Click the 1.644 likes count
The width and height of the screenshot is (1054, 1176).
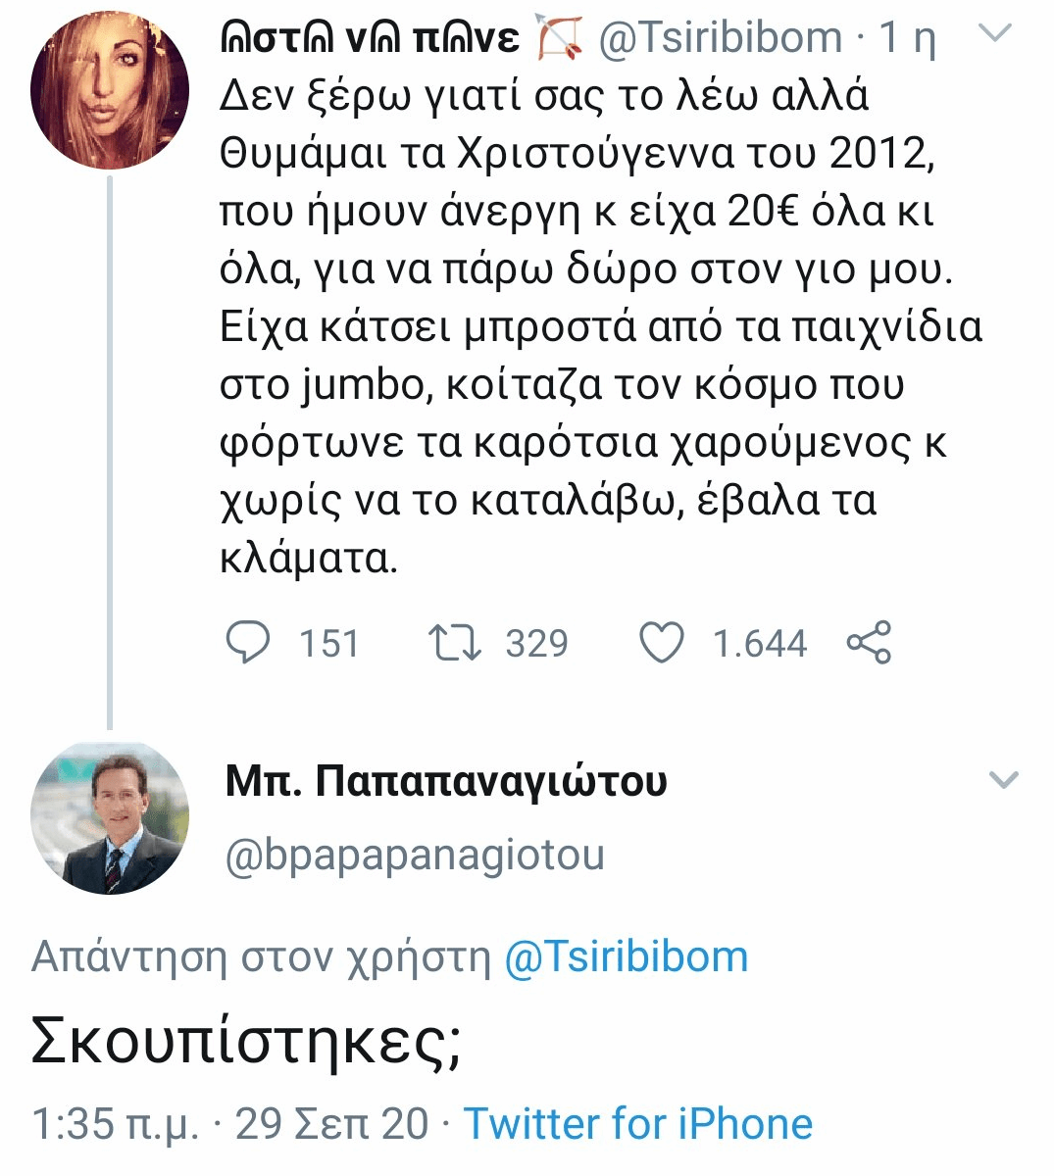759,644
